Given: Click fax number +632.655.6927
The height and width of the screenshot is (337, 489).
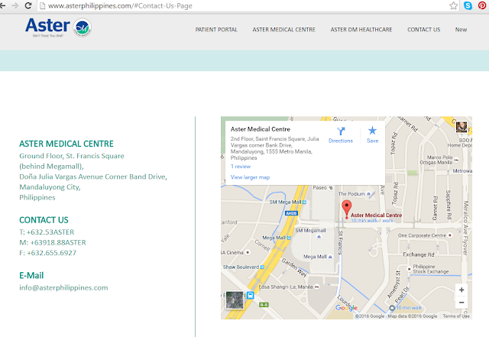Looking at the screenshot, I should (x=51, y=253).
